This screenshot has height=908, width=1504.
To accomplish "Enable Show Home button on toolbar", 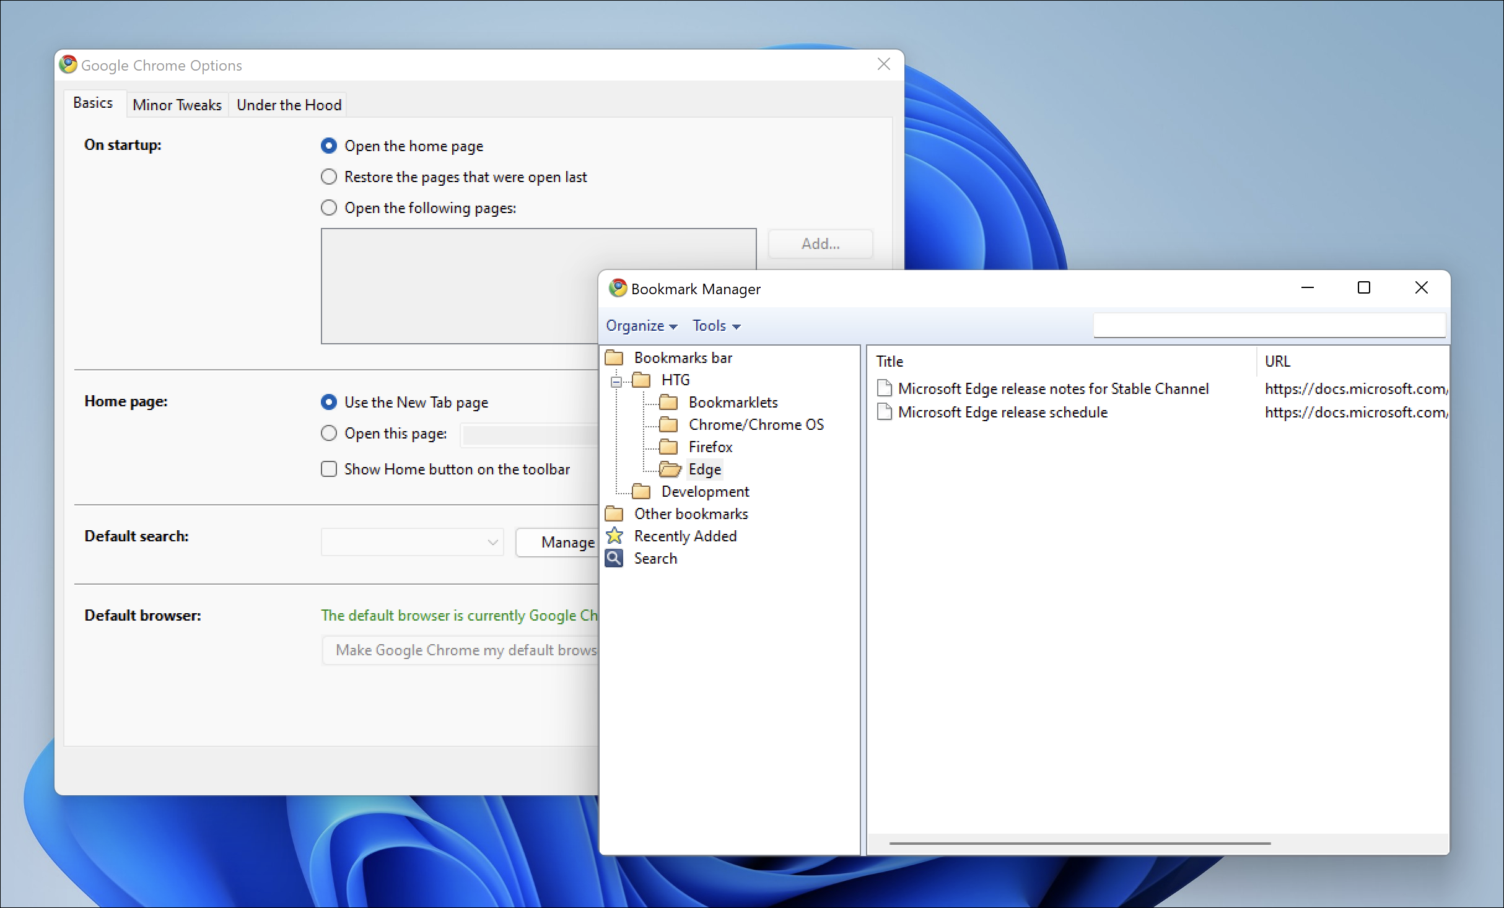I will 329,468.
